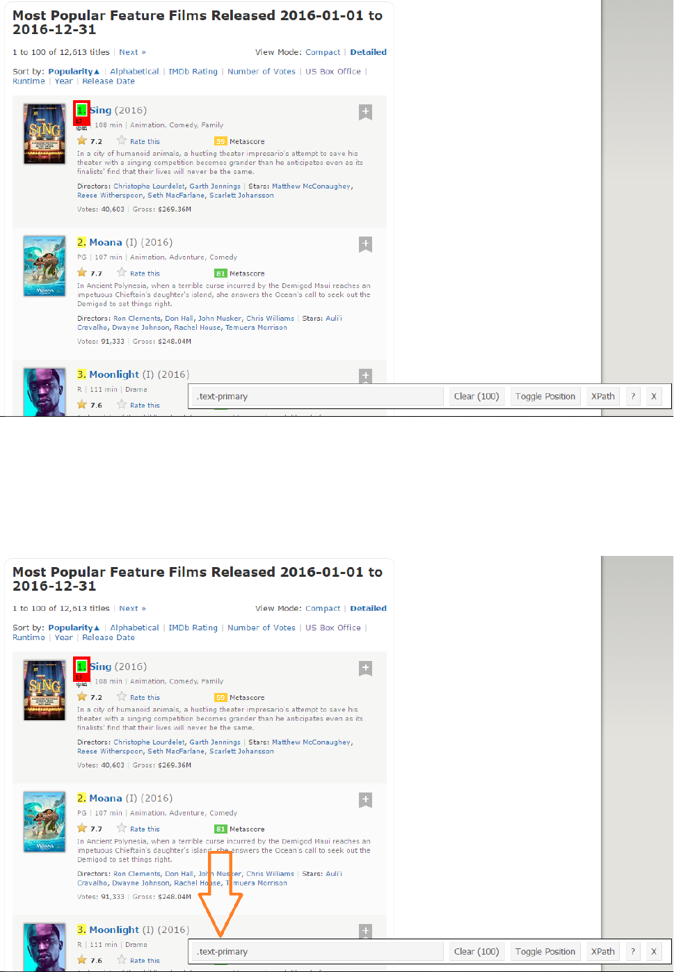
Task: Open the Moonlight title link, upper page copy
Action: [114, 374]
